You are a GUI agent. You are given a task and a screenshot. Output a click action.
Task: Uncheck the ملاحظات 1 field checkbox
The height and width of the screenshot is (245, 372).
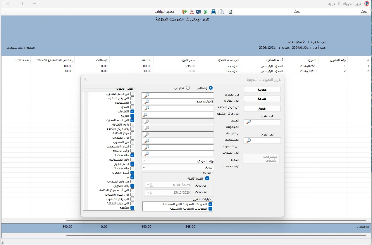pos(132,155)
